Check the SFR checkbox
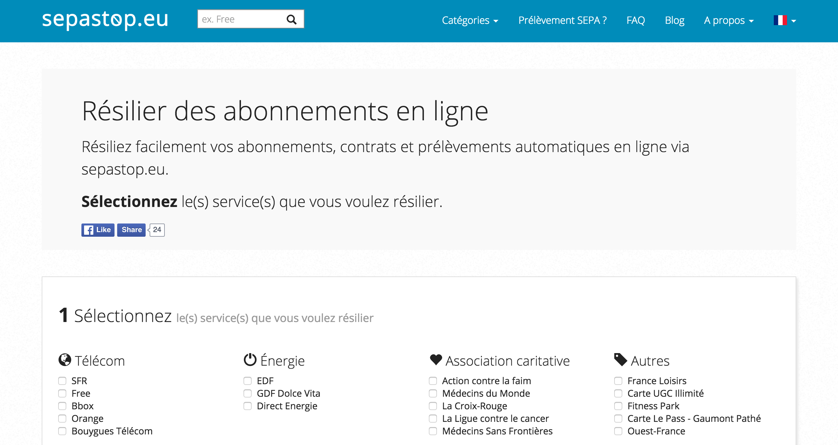The width and height of the screenshot is (838, 445). (62, 381)
